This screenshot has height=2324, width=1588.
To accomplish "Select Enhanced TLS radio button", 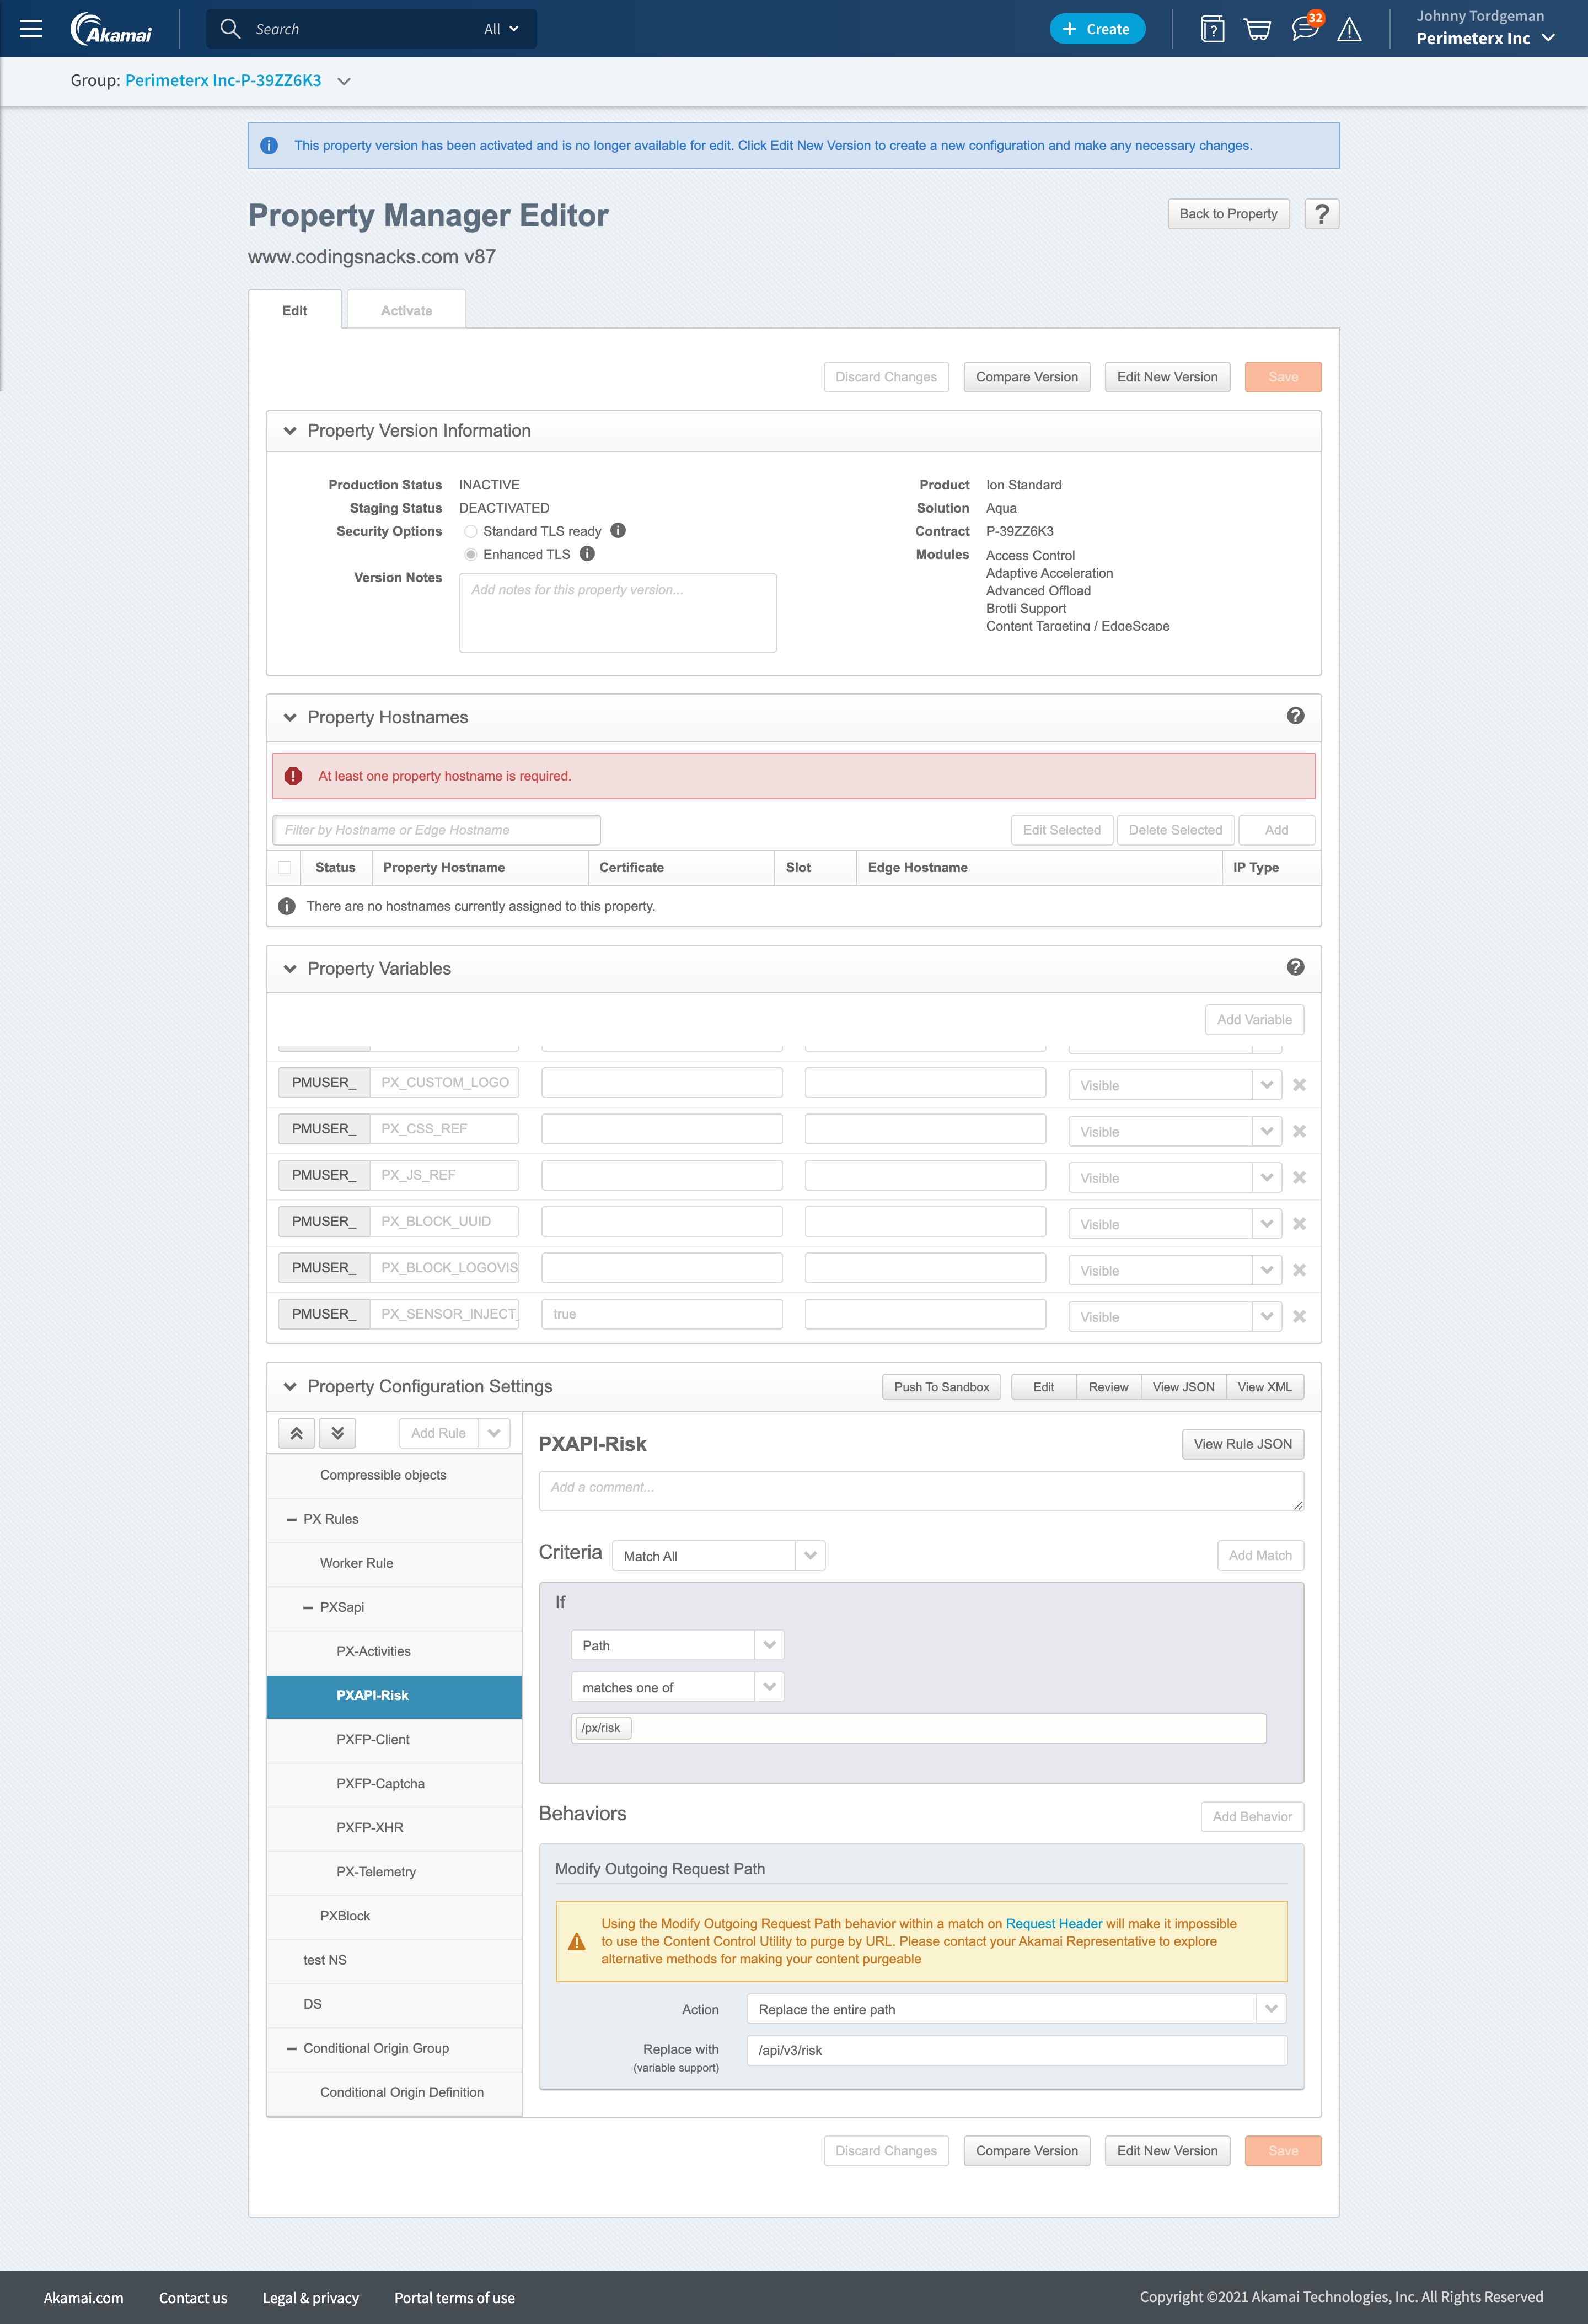I will (471, 555).
